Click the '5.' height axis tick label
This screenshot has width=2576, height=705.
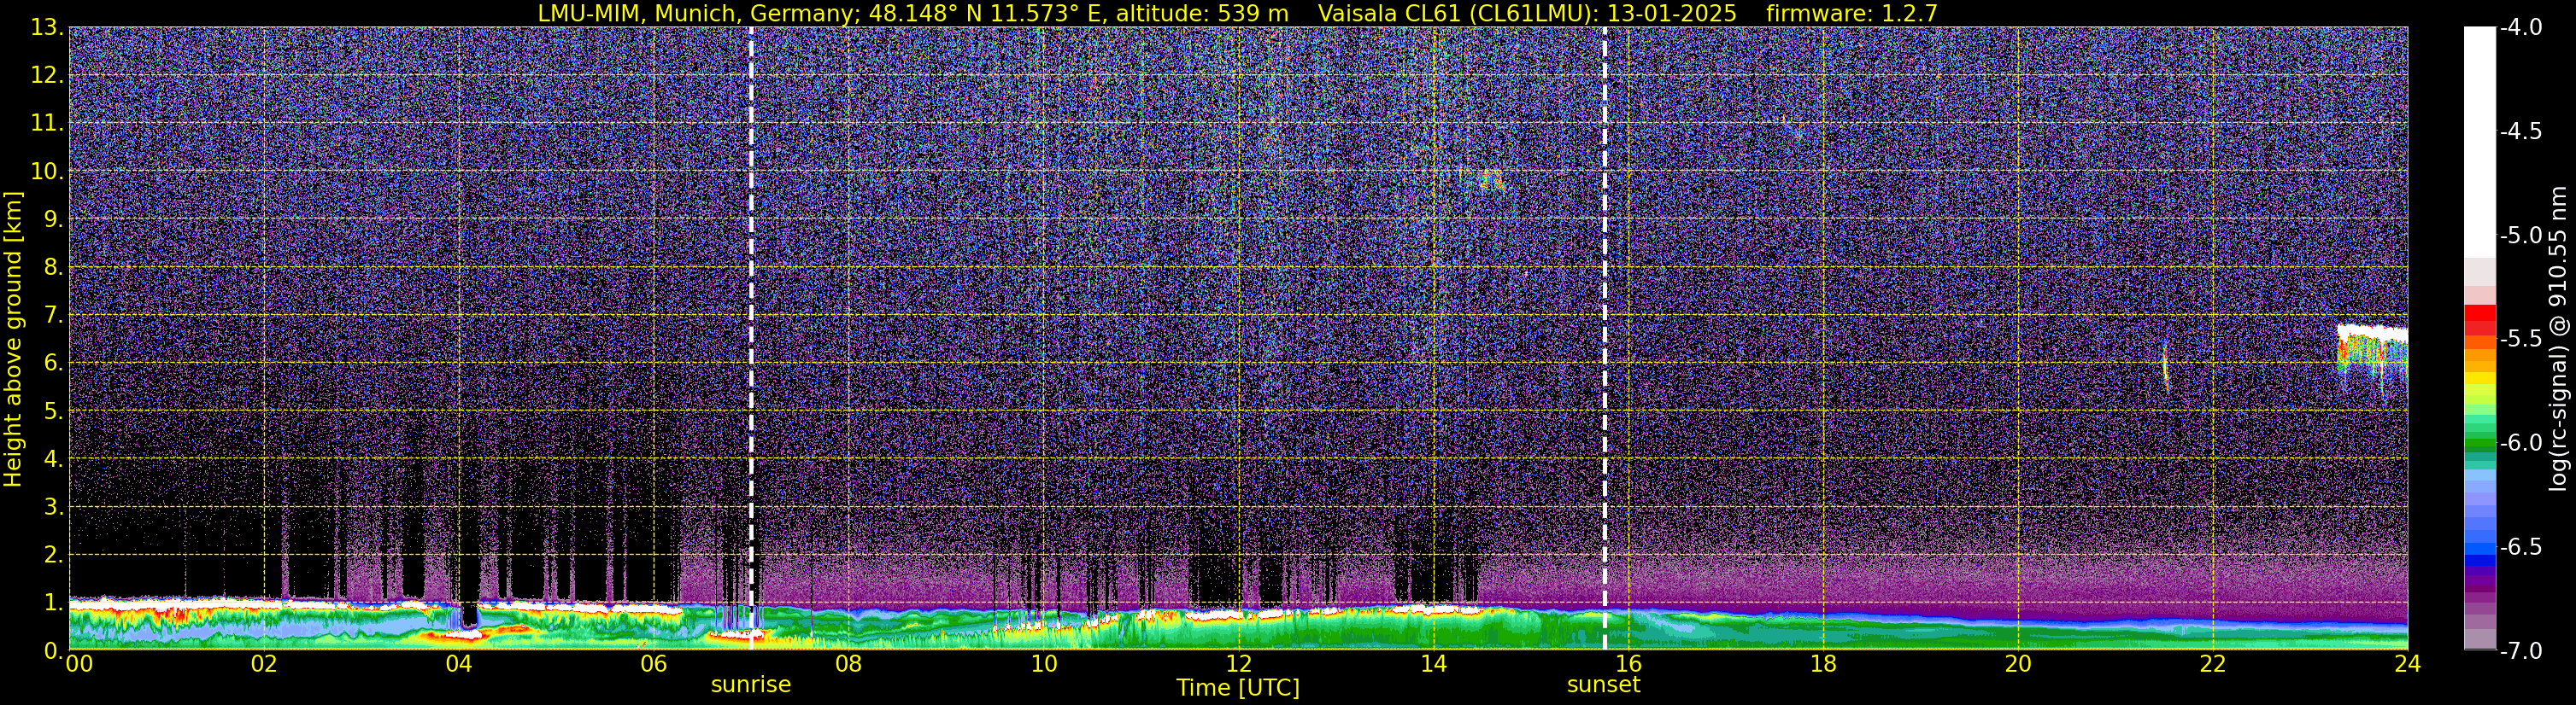pyautogui.click(x=53, y=411)
